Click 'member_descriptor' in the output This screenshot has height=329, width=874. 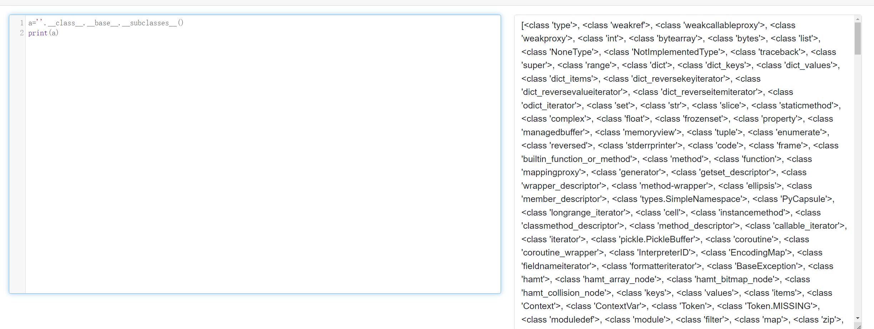pyautogui.click(x=561, y=199)
